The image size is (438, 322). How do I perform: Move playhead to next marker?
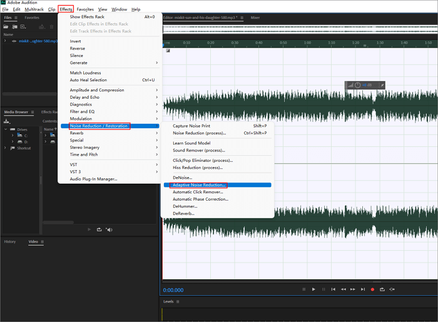pyautogui.click(x=362, y=289)
